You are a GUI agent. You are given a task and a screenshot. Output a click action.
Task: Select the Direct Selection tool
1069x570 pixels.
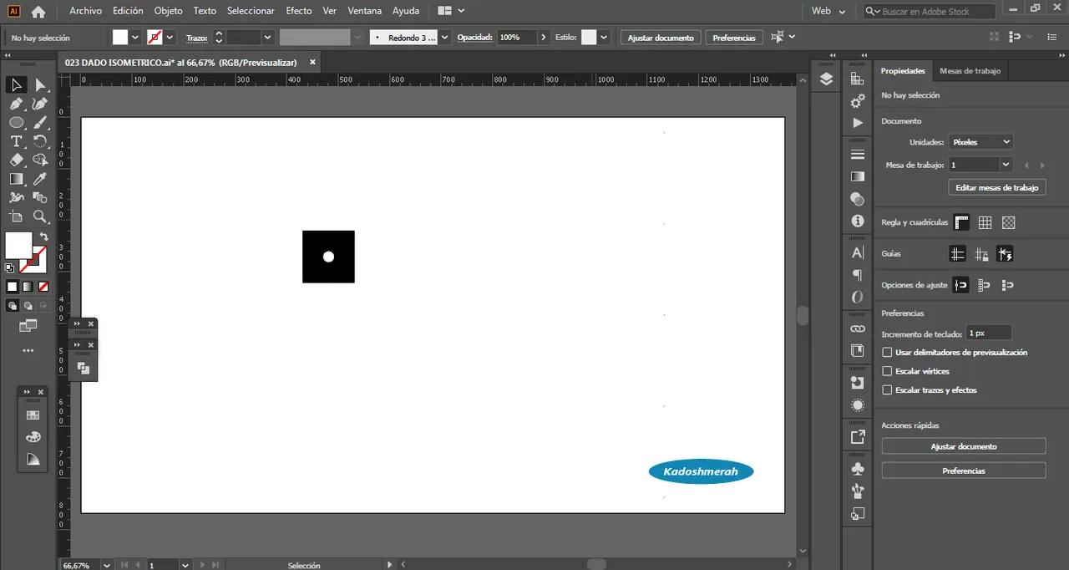pos(39,85)
